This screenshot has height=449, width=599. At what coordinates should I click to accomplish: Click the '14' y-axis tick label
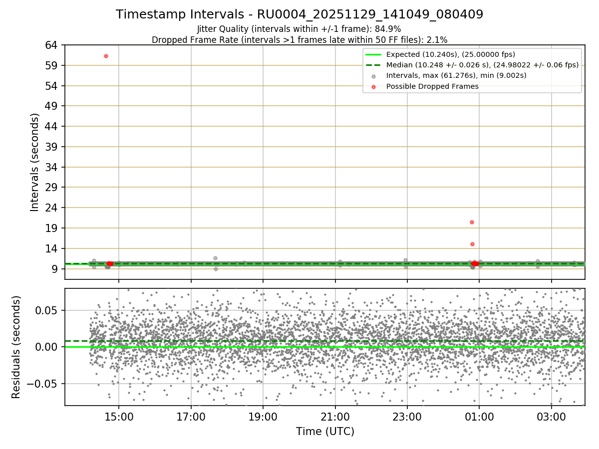click(x=52, y=248)
